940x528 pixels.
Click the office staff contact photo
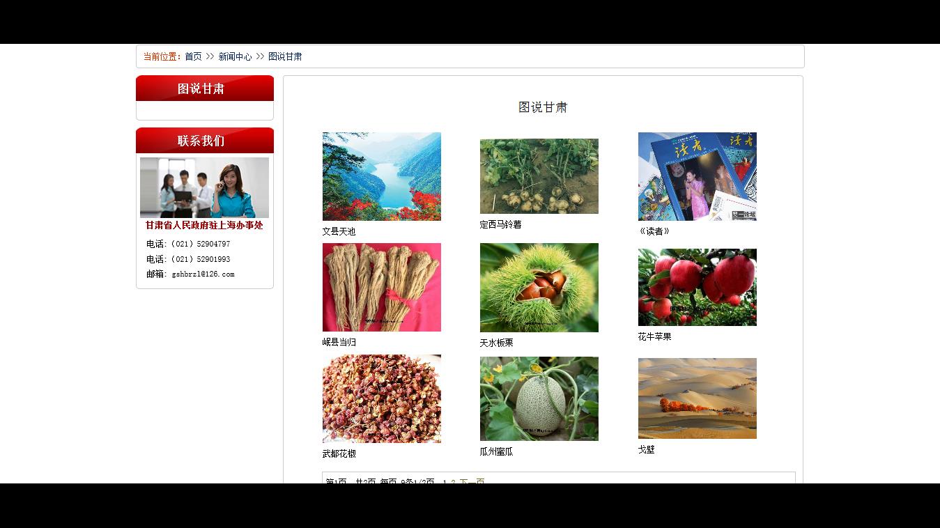(204, 187)
